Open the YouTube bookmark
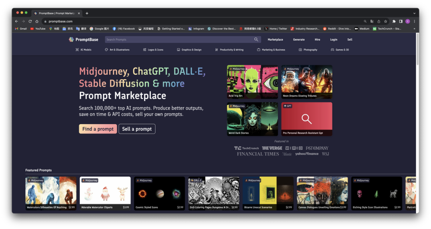The width and height of the screenshot is (431, 229). (x=38, y=29)
